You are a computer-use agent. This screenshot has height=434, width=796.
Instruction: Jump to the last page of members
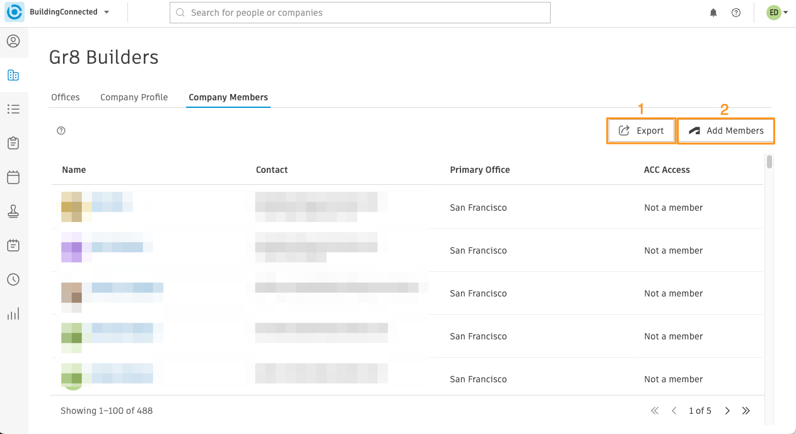pos(746,411)
